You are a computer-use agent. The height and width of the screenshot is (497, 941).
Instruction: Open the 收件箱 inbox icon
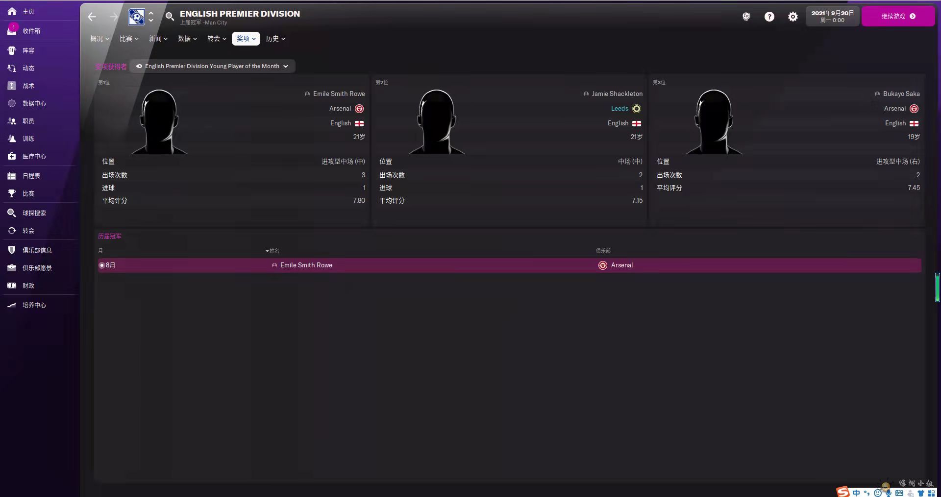point(12,30)
